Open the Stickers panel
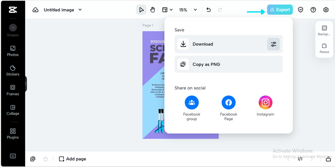 tap(13, 71)
